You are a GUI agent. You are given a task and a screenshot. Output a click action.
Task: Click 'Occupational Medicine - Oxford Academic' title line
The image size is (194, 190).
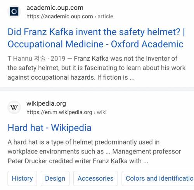click(x=95, y=44)
